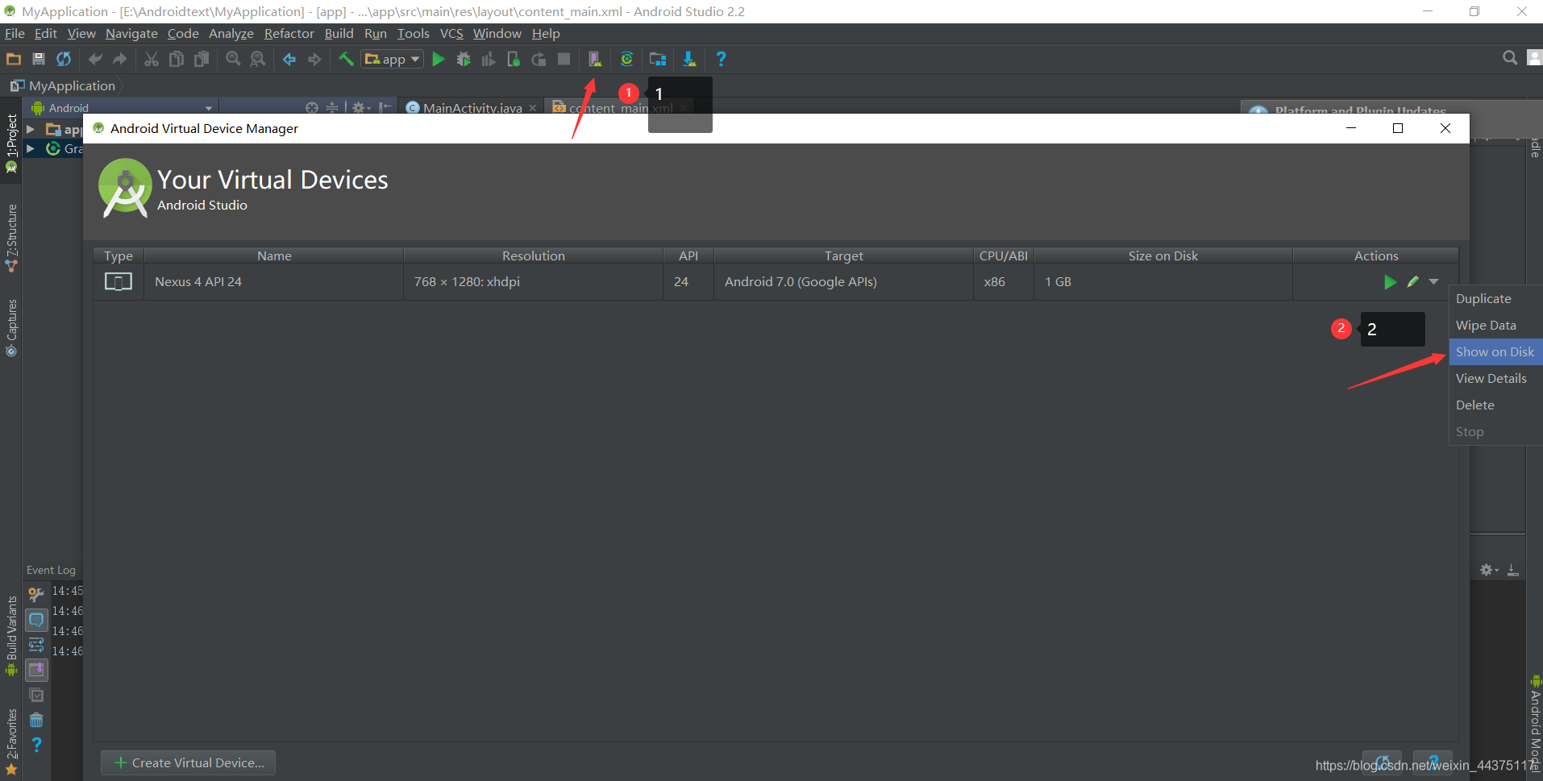The image size is (1543, 781).
Task: Edit the Nexus 4 AVD with the pencil icon
Action: tap(1412, 281)
